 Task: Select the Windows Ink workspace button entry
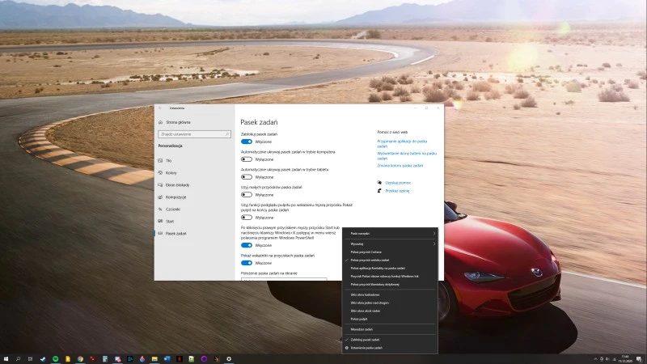[x=390, y=276]
